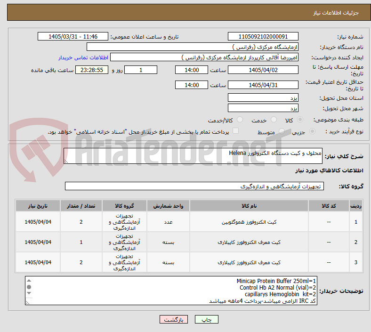Click the چاپ print button
The width and height of the screenshot is (371, 332).
[x=207, y=319]
